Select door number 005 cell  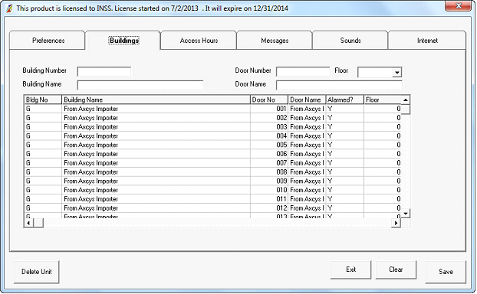(x=269, y=145)
